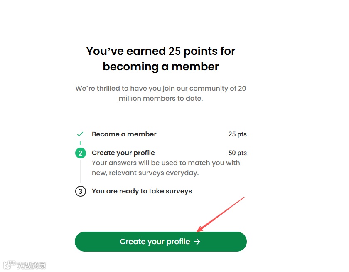
Task: Click the dashed green connector below the checkmark
Action: [80, 143]
